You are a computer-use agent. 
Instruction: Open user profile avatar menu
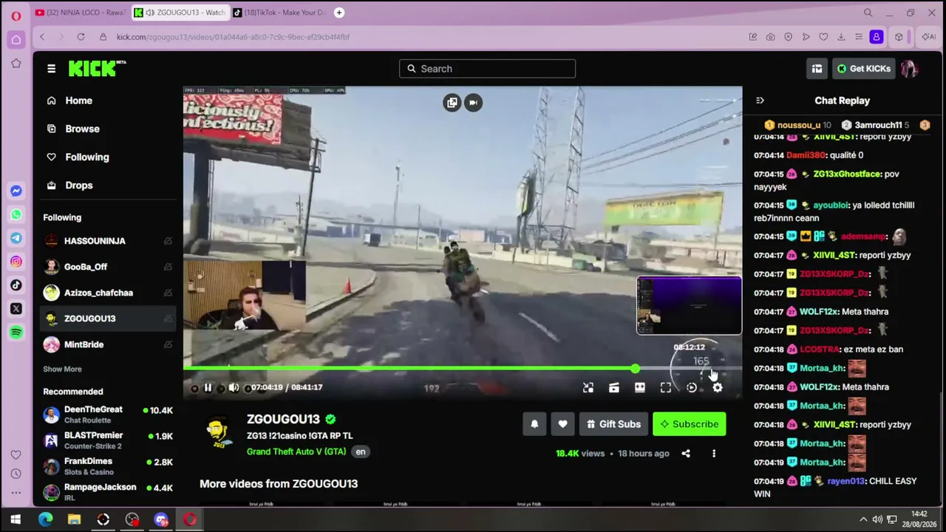pos(909,69)
